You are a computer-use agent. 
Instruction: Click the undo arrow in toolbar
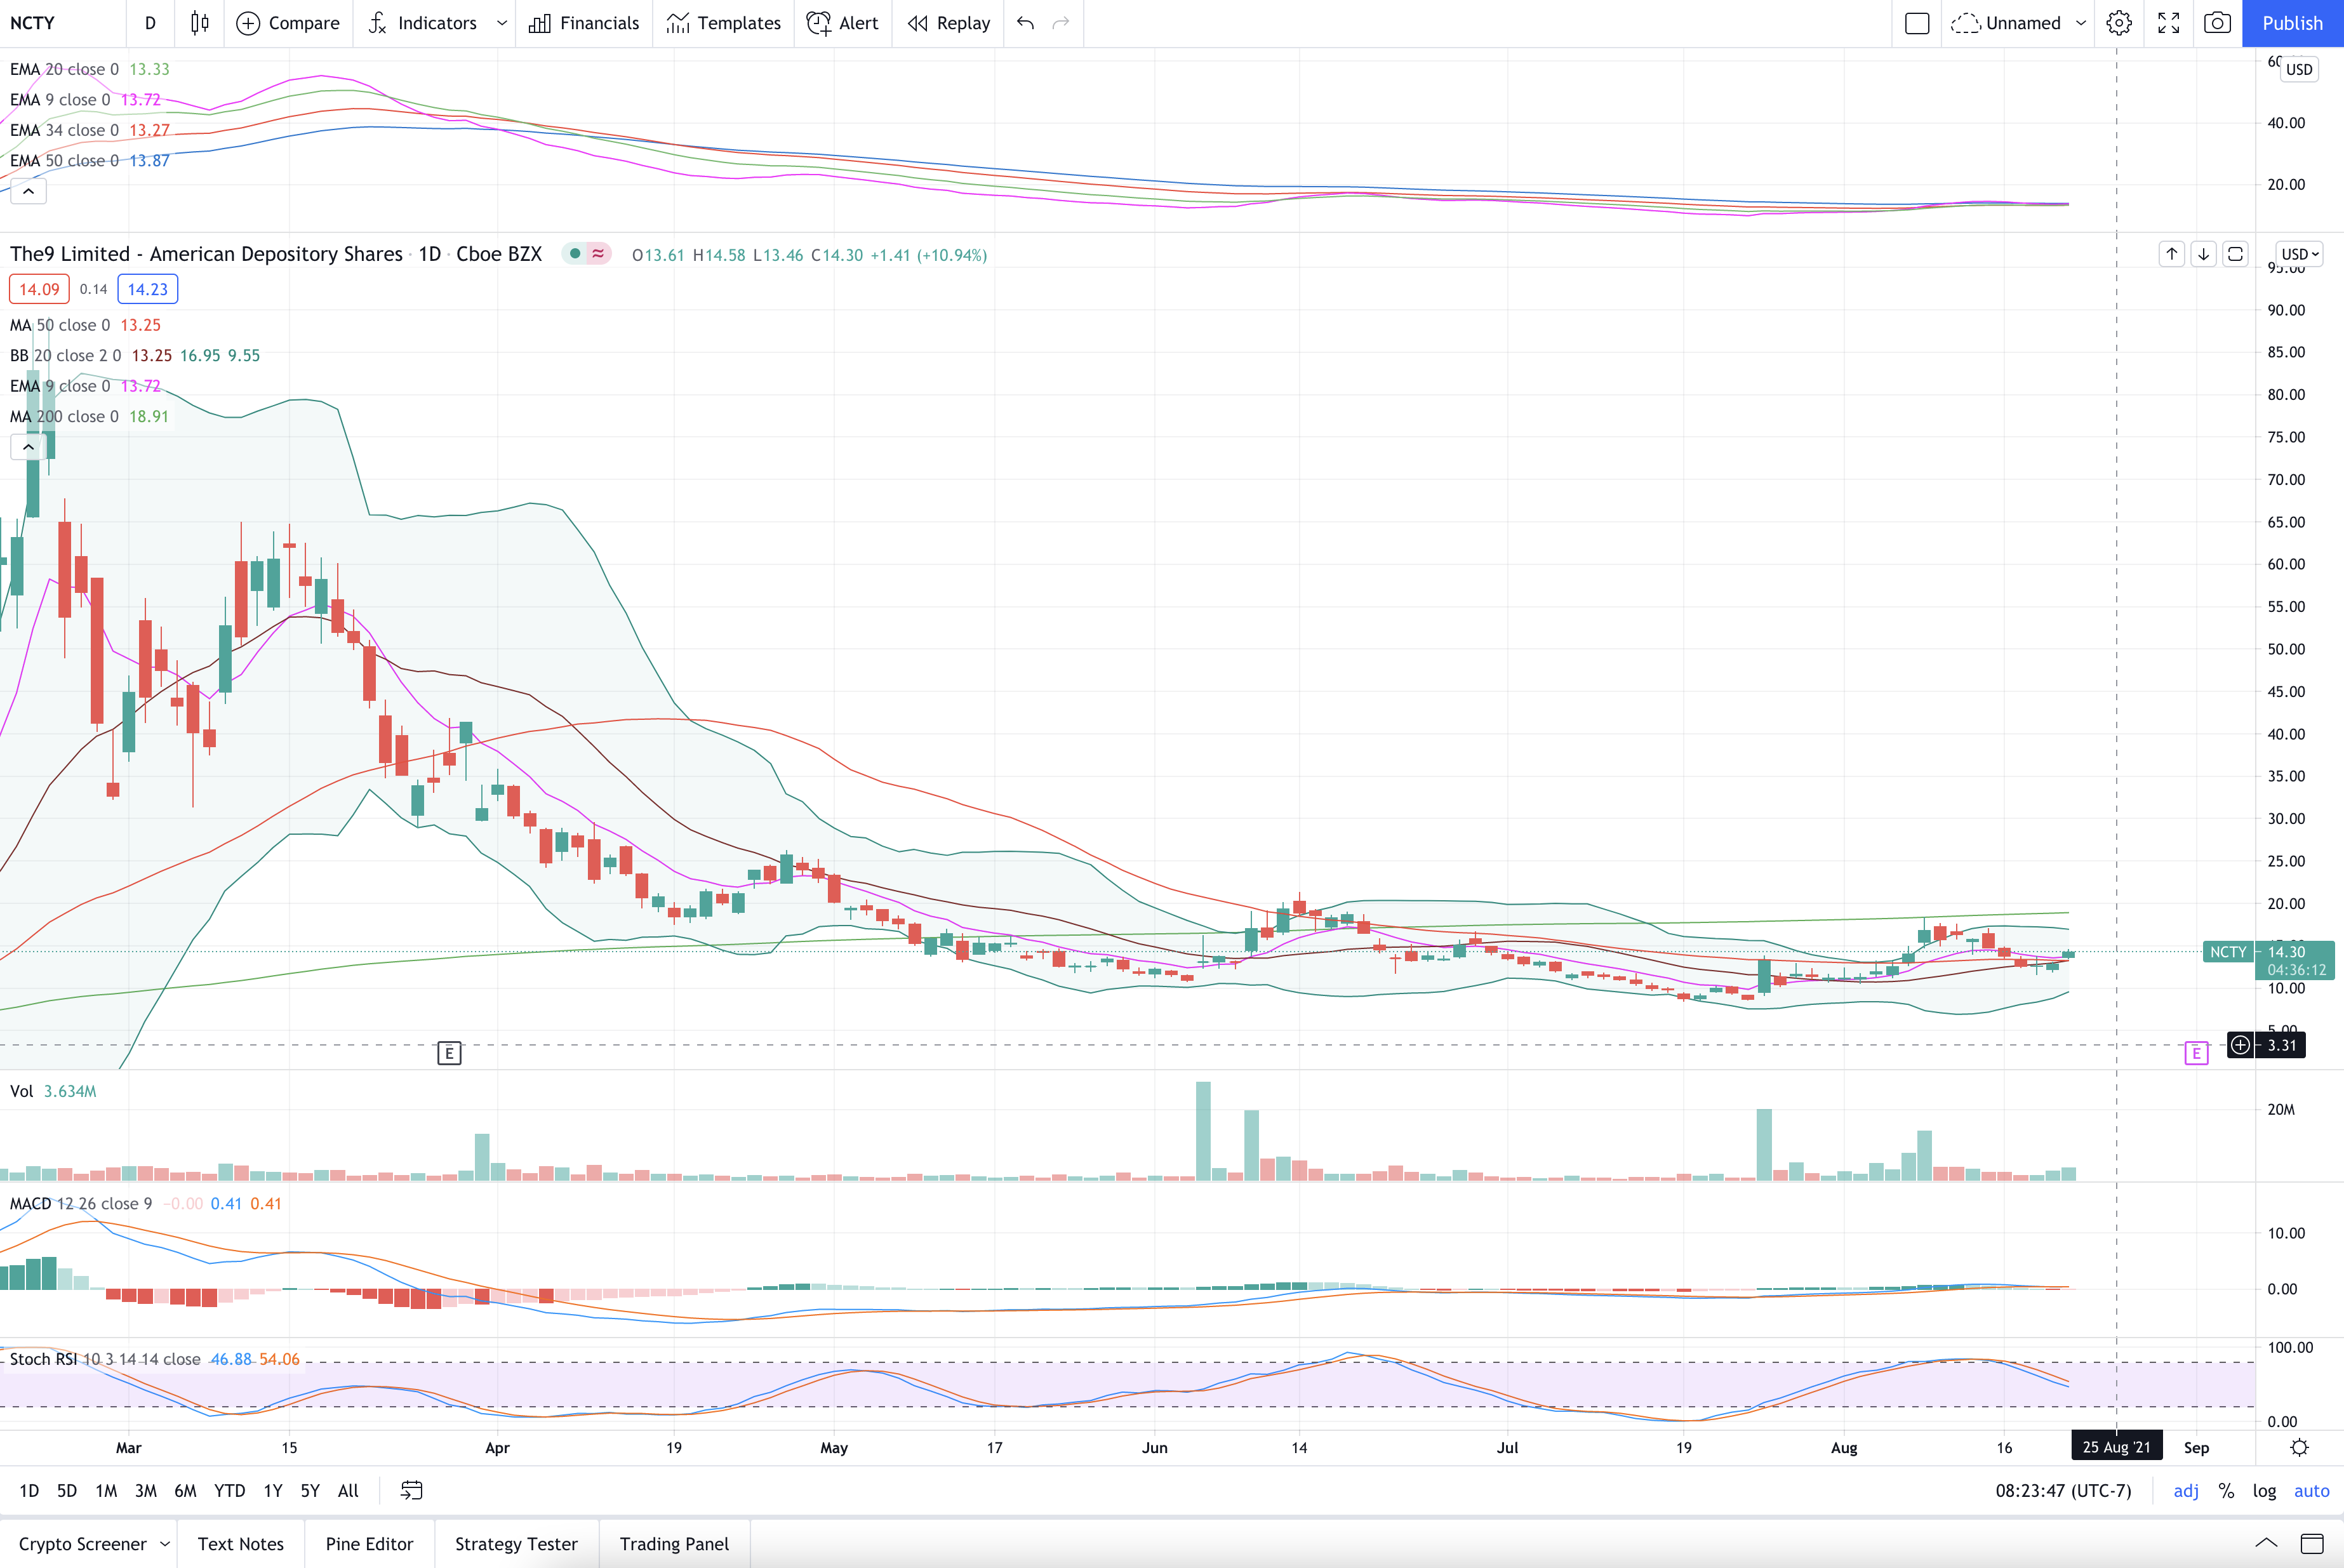pyautogui.click(x=1025, y=23)
